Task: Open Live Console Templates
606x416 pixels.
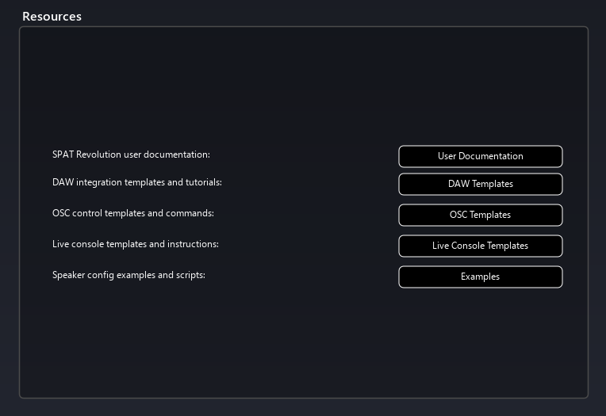Action: point(480,246)
